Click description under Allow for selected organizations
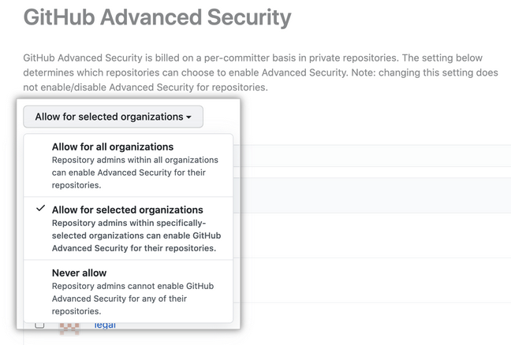 136,236
